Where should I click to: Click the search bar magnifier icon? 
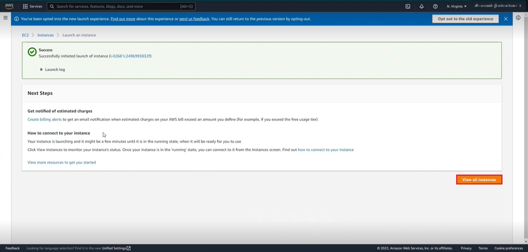52,6
